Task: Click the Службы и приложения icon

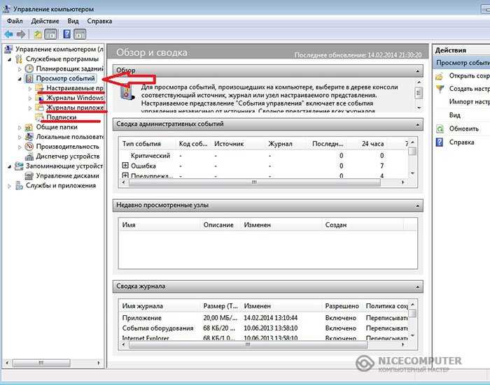Action: (19, 186)
